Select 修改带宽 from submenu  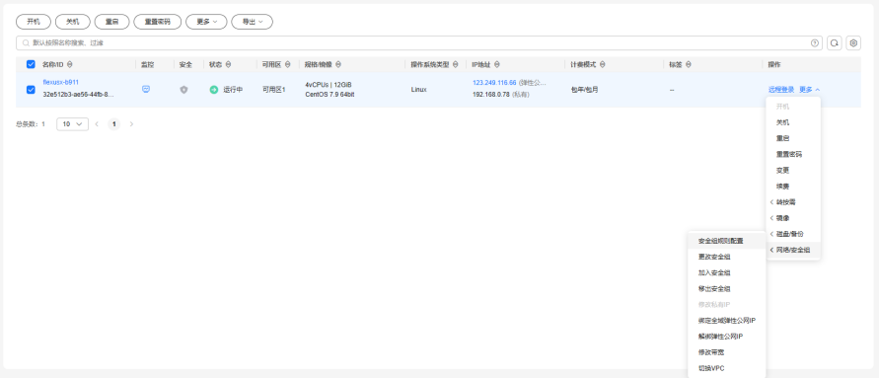coord(726,352)
